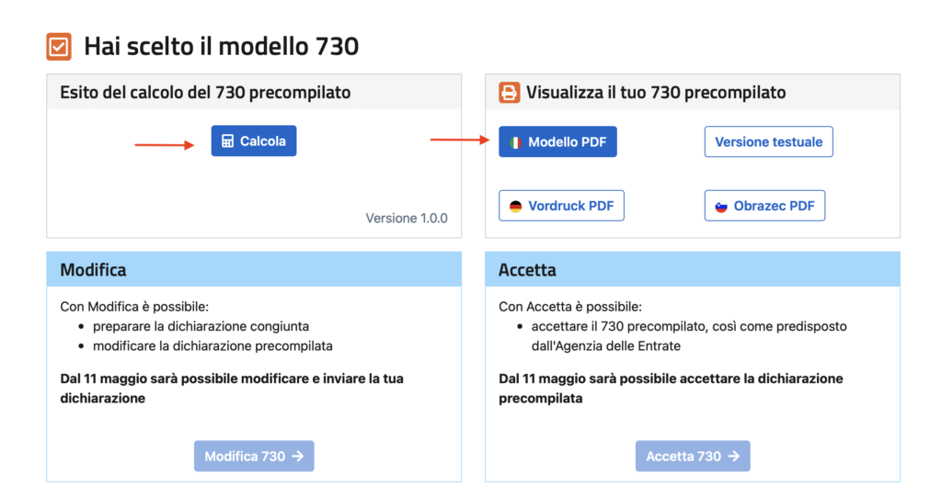This screenshot has width=942, height=497.
Task: Click the arrow icon on Modifica 730
Action: [298, 457]
